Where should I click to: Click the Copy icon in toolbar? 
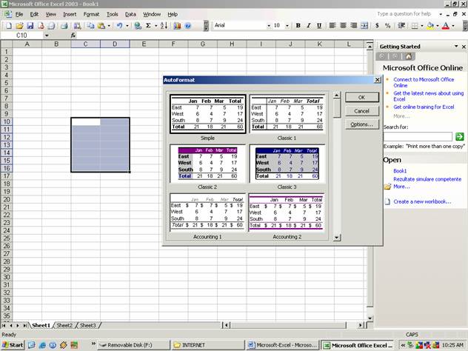coord(90,26)
